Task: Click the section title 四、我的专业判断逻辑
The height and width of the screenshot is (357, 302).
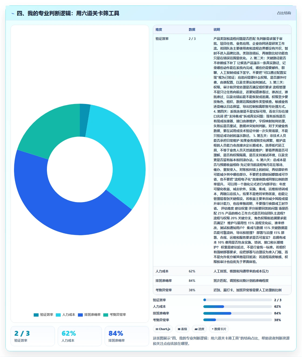Action: point(68,13)
